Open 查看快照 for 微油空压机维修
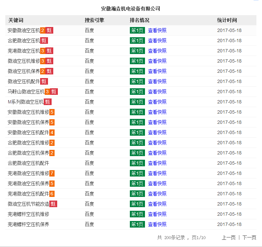 pos(157,61)
